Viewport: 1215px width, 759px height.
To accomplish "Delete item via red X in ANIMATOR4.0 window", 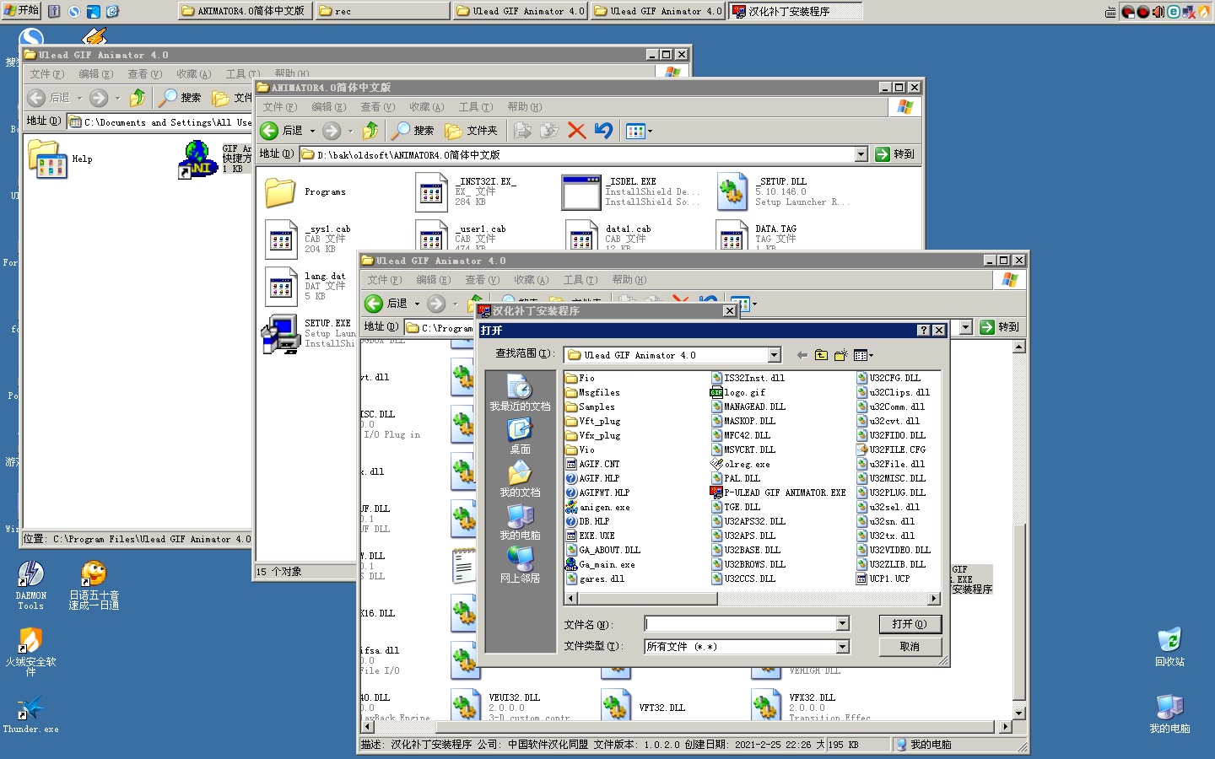I will (577, 131).
